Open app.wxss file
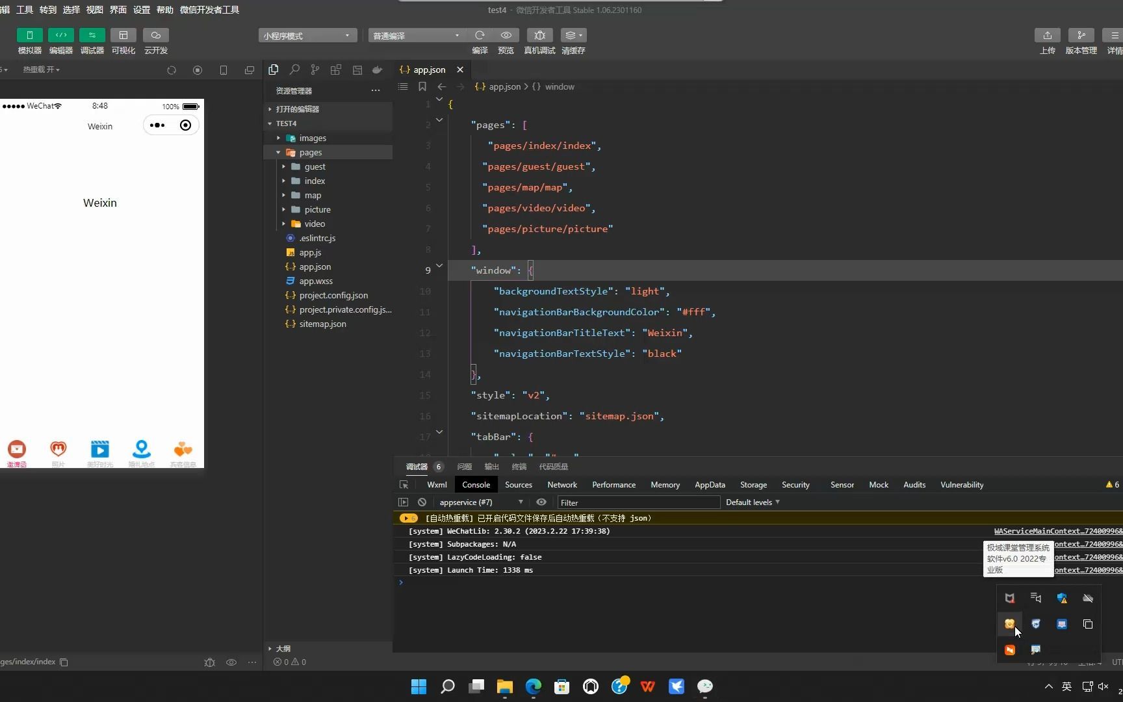The width and height of the screenshot is (1123, 702). (328, 281)
